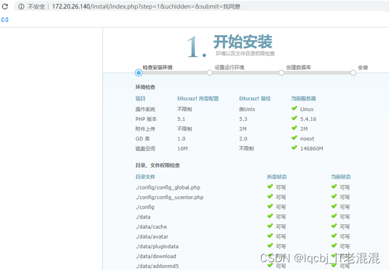The height and width of the screenshot is (270, 389).
Task: Select the 设置运行环境 step circle
Action: tap(210, 73)
